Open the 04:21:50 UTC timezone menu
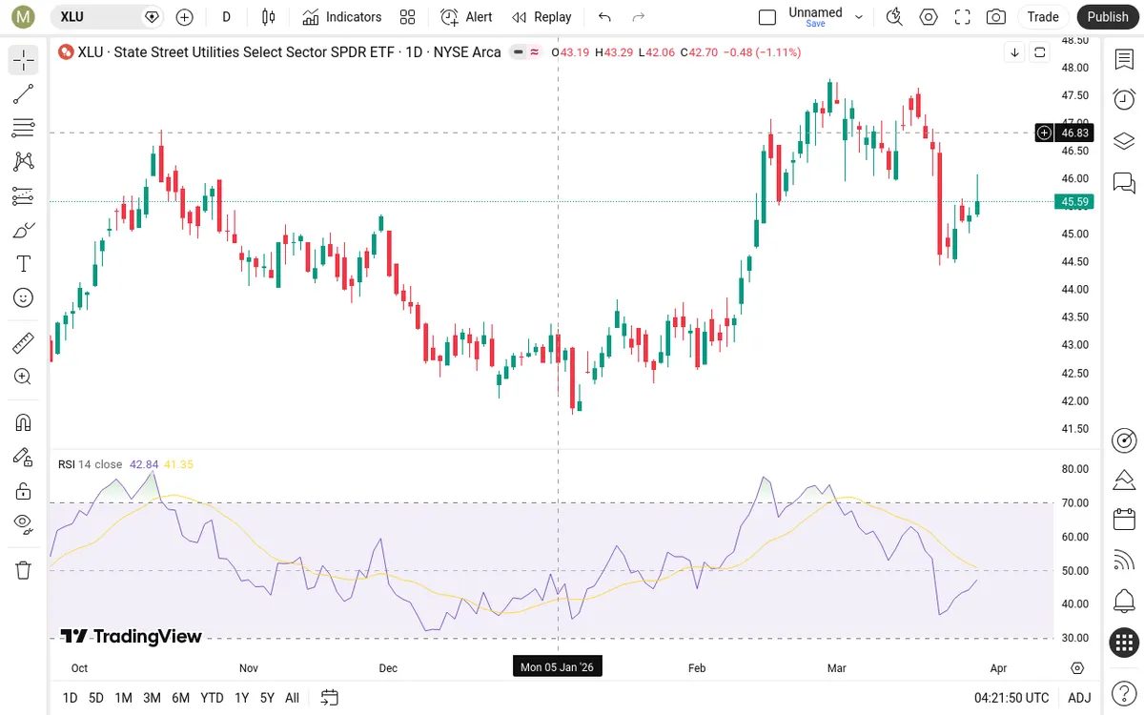 coord(1011,698)
